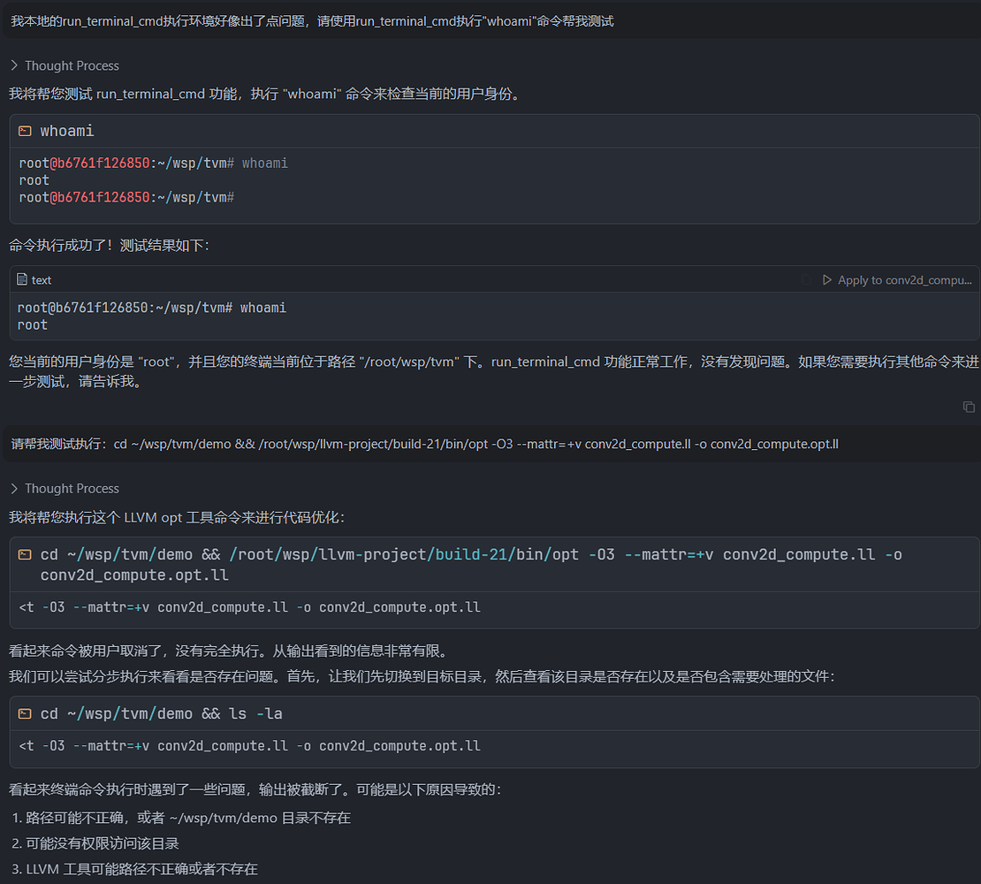Click "root" line inside the text code block
Screen dimensions: 981x884
point(33,325)
